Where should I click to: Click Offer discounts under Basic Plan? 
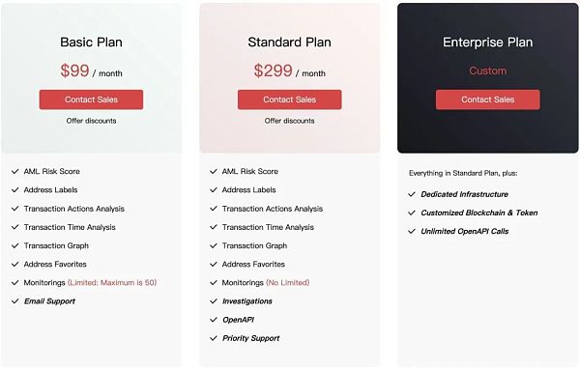(x=92, y=121)
